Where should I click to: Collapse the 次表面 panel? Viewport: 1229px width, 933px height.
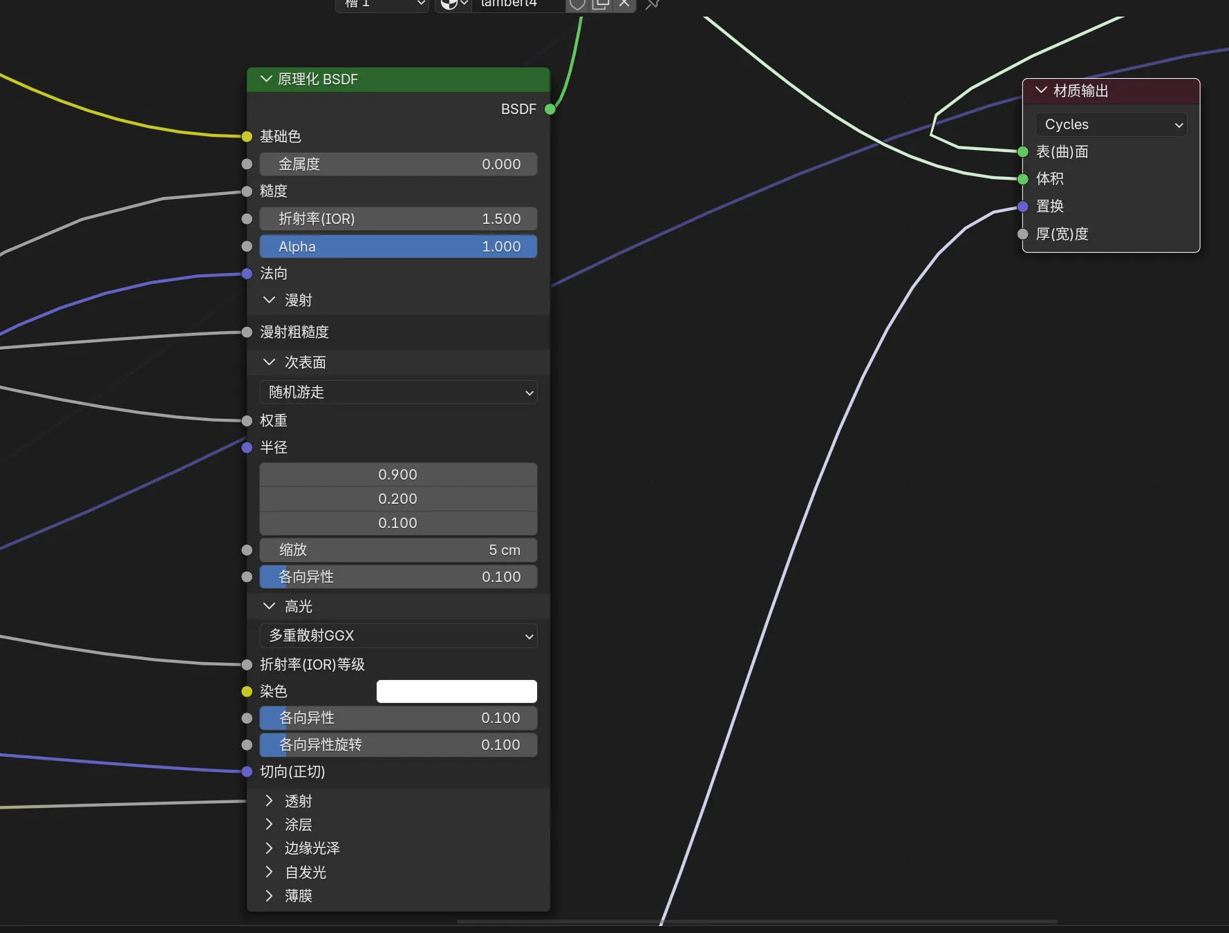point(269,362)
